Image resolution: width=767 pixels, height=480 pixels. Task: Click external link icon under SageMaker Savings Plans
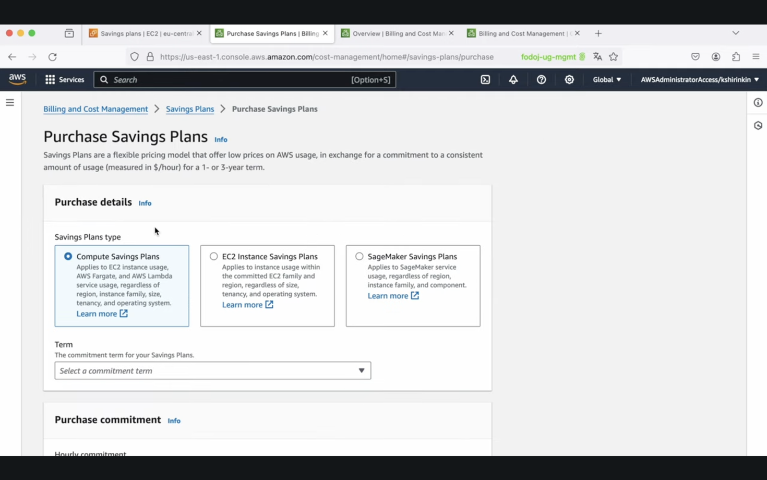(x=415, y=295)
